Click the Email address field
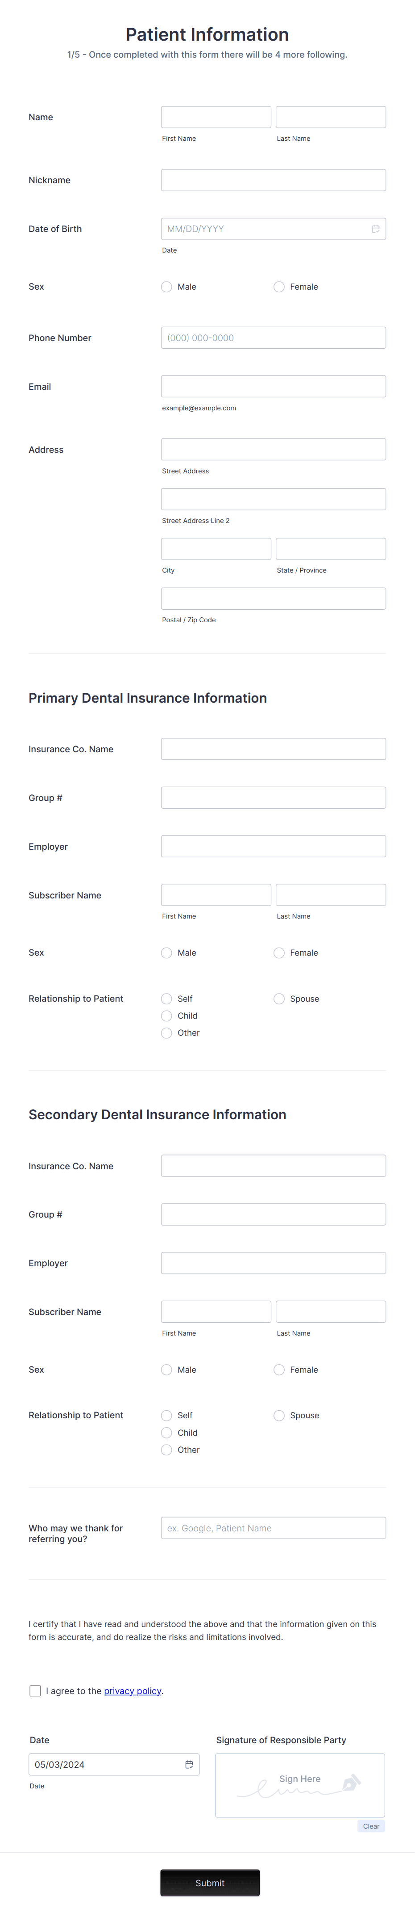Screen dimensions: 415x1918 point(273,386)
